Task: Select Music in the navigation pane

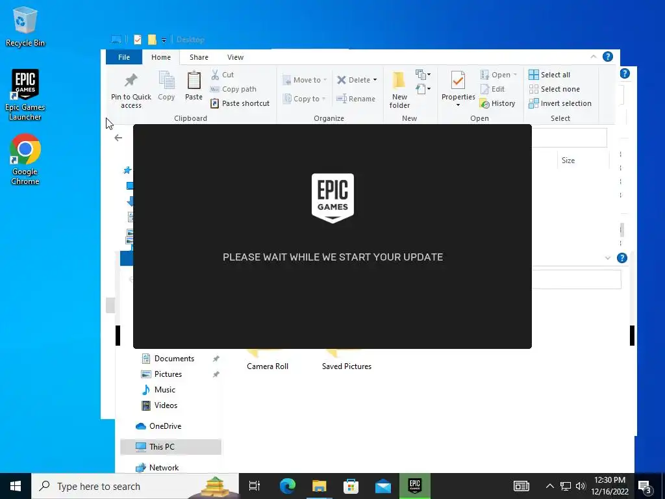Action: [x=164, y=390]
